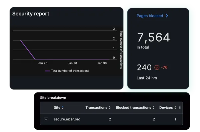Screen dimensions: 200x132
Task: Click the 240 last 24 hrs value
Action: tap(144, 67)
